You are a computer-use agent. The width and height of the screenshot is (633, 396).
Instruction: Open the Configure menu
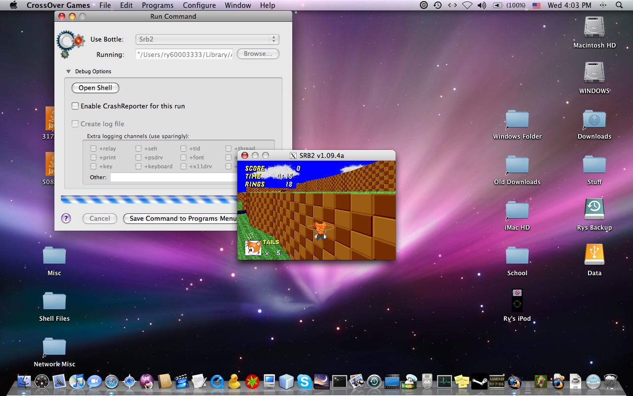tap(199, 5)
